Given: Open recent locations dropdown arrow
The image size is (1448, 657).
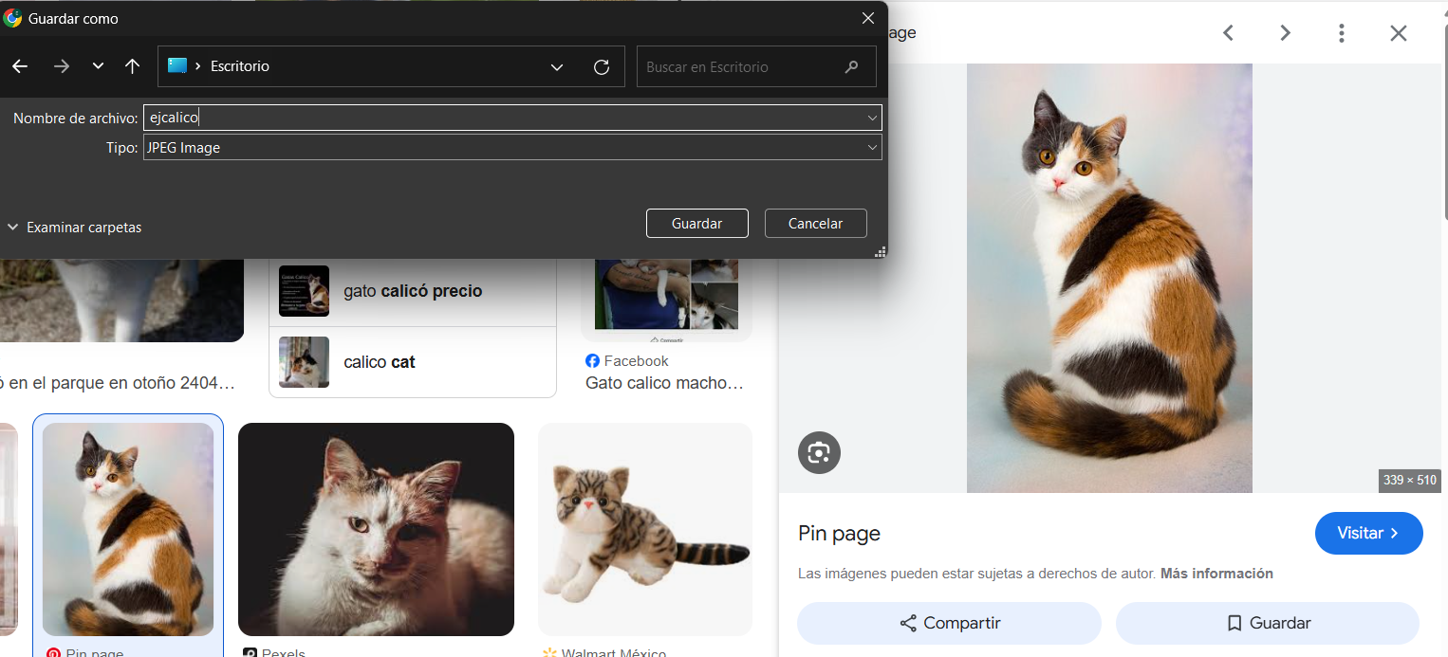Looking at the screenshot, I should tap(98, 66).
